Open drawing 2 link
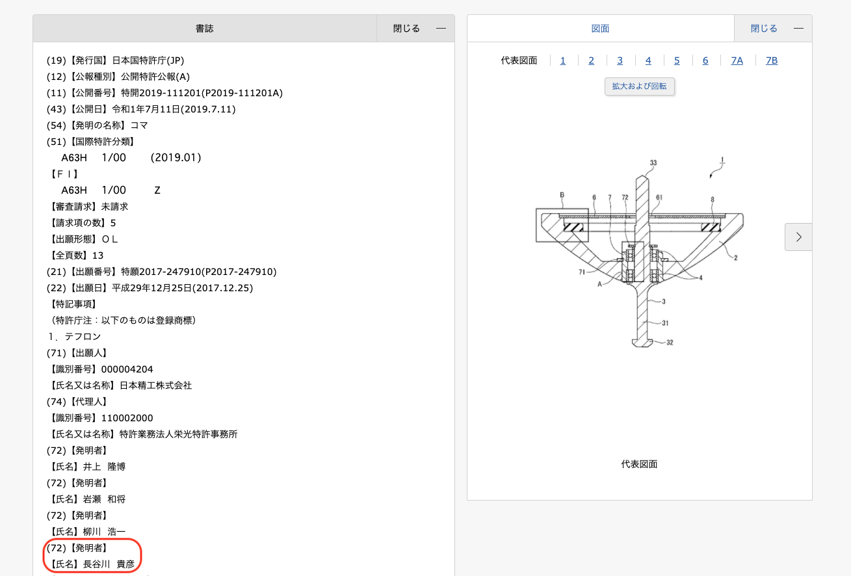The image size is (851, 576). coord(592,60)
